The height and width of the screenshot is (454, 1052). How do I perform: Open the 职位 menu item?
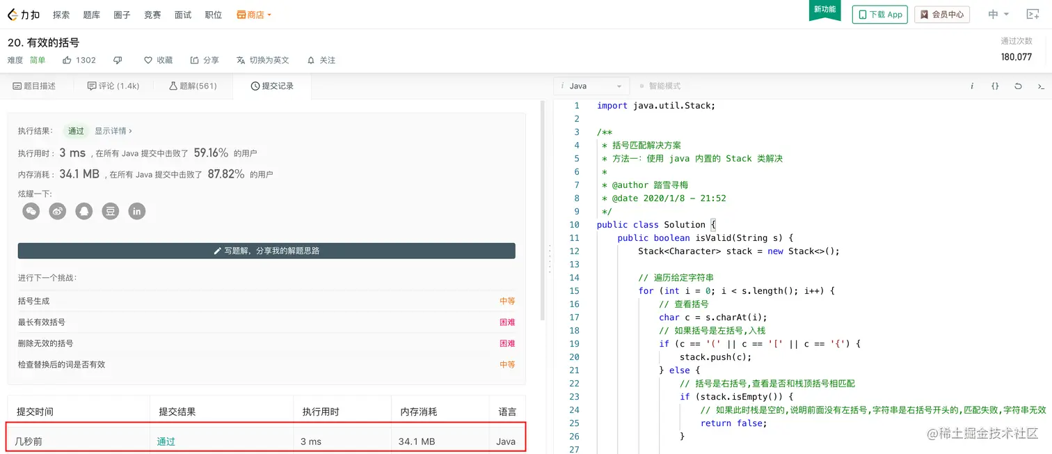214,15
